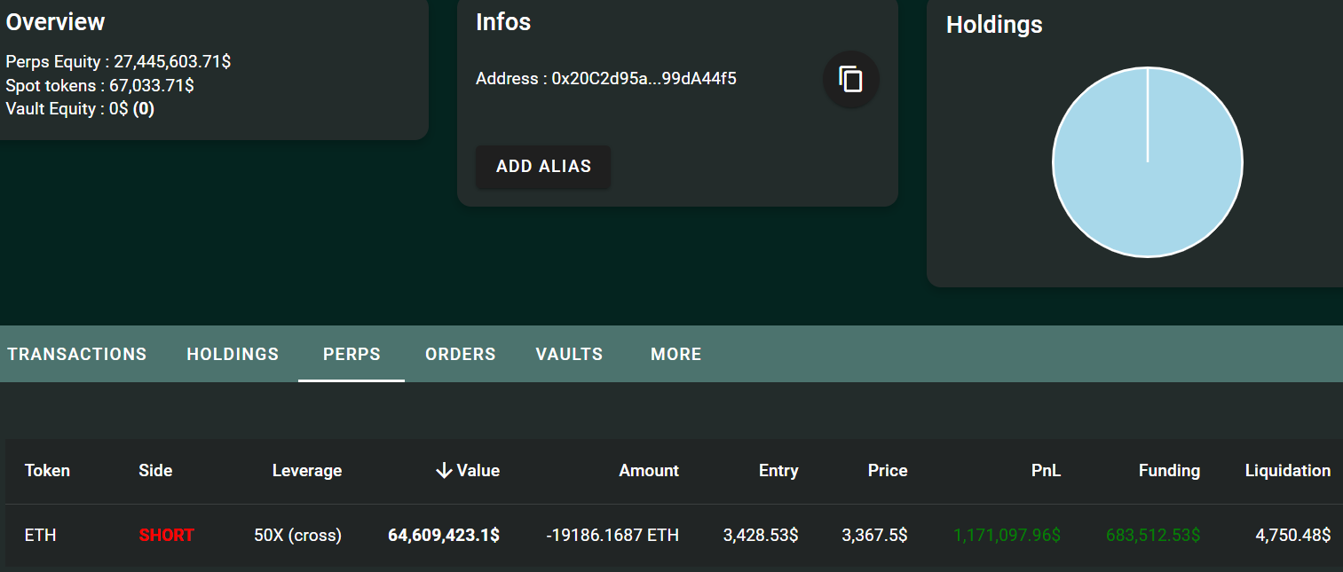This screenshot has width=1343, height=572.
Task: Open the TRANSACTIONS tab
Action: point(77,354)
